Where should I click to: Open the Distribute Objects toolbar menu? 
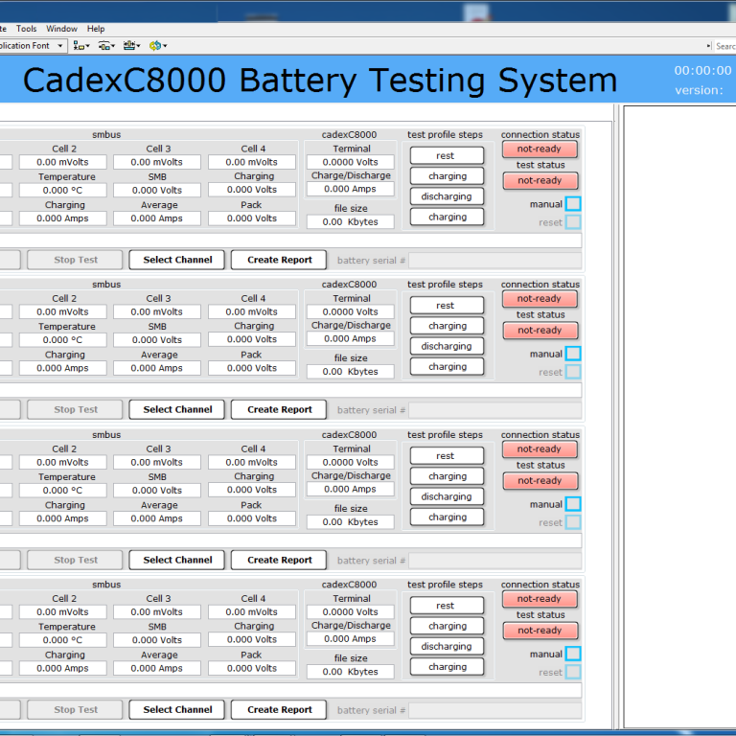pos(106,46)
